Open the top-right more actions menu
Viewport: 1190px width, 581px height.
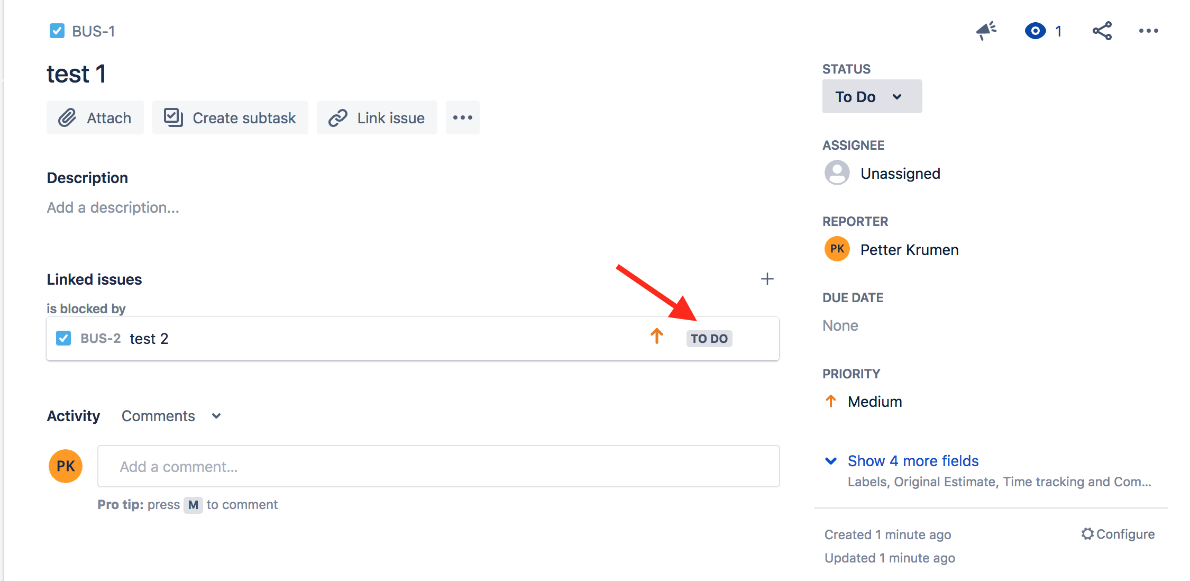[x=1148, y=31]
